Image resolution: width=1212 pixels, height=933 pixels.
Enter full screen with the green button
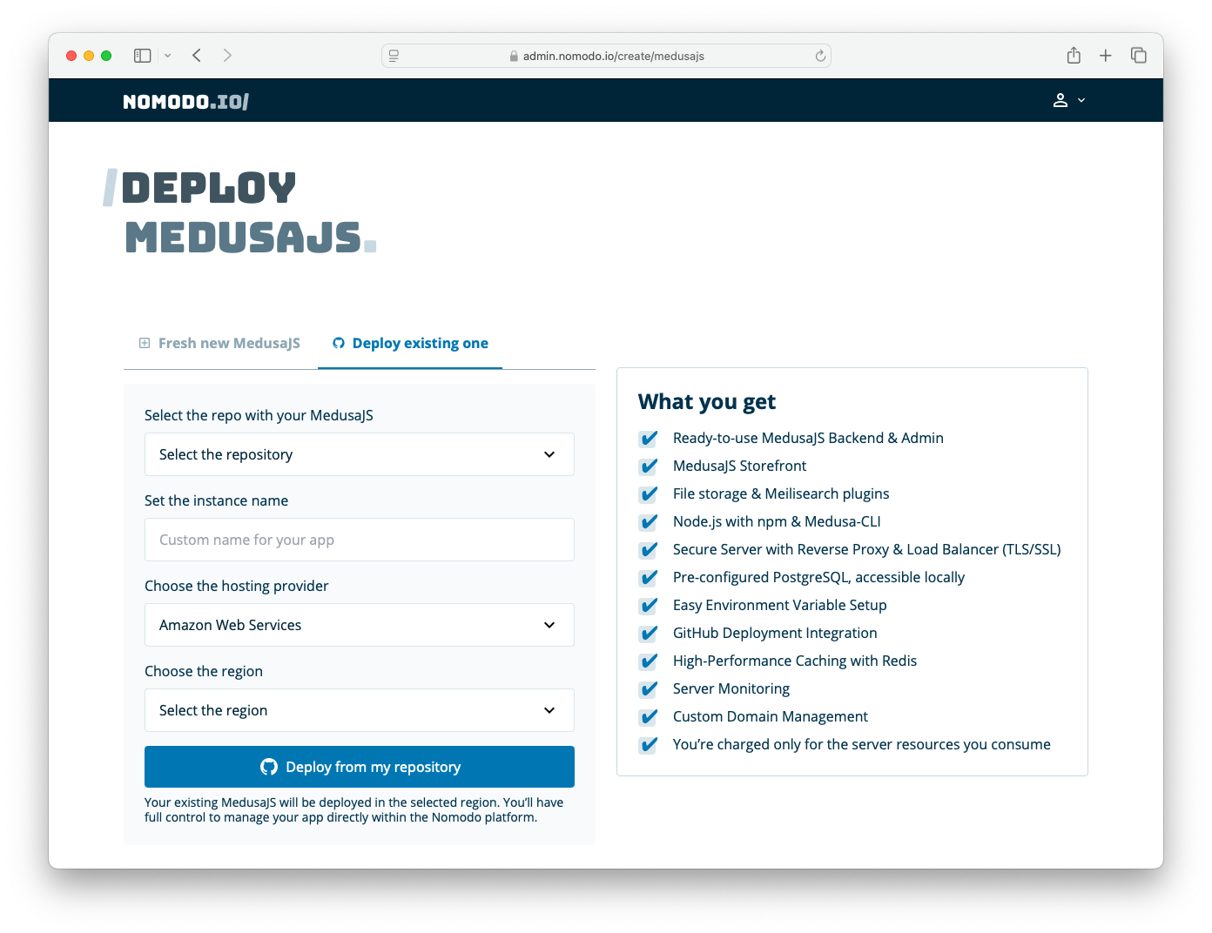point(106,56)
